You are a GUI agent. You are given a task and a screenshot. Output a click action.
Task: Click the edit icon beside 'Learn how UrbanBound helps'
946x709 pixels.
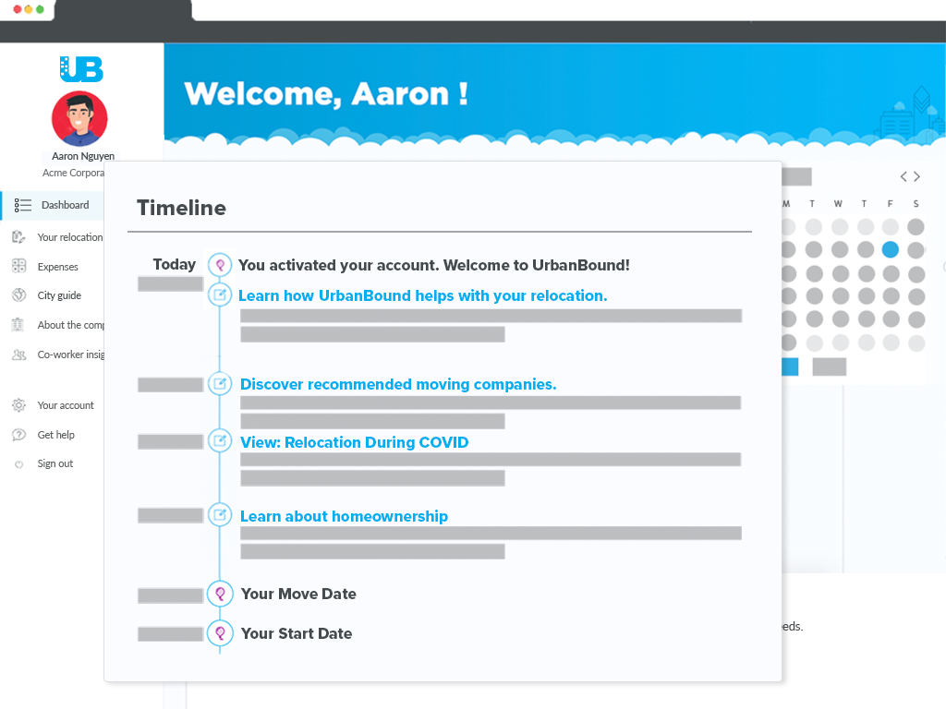pyautogui.click(x=220, y=294)
